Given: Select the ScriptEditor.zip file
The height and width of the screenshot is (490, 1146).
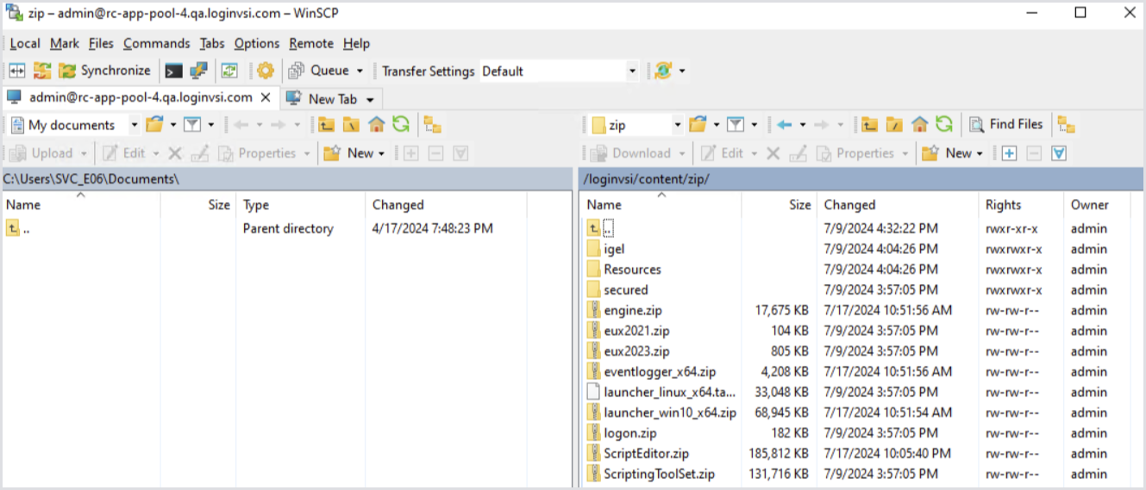Looking at the screenshot, I should tap(646, 453).
